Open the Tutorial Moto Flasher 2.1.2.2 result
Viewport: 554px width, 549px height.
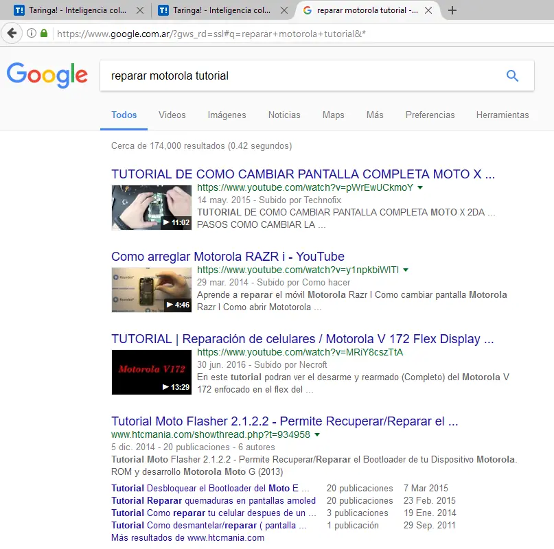[x=285, y=421]
